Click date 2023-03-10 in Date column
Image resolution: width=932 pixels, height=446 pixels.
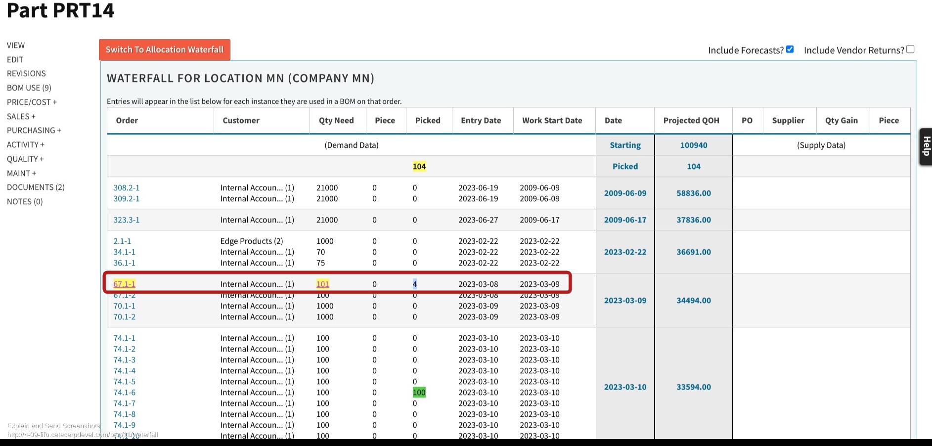[x=625, y=387]
